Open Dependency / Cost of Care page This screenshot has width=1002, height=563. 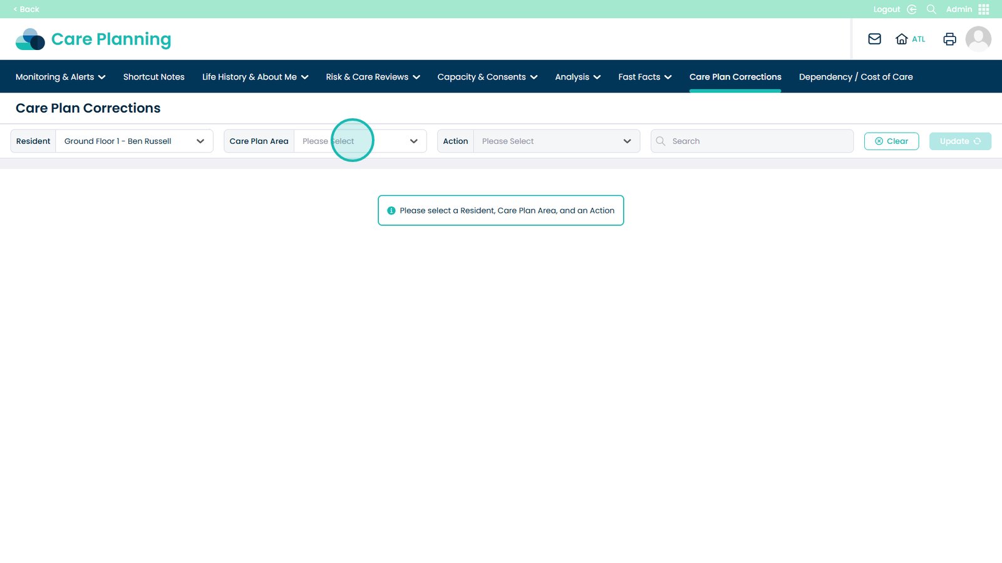tap(856, 77)
